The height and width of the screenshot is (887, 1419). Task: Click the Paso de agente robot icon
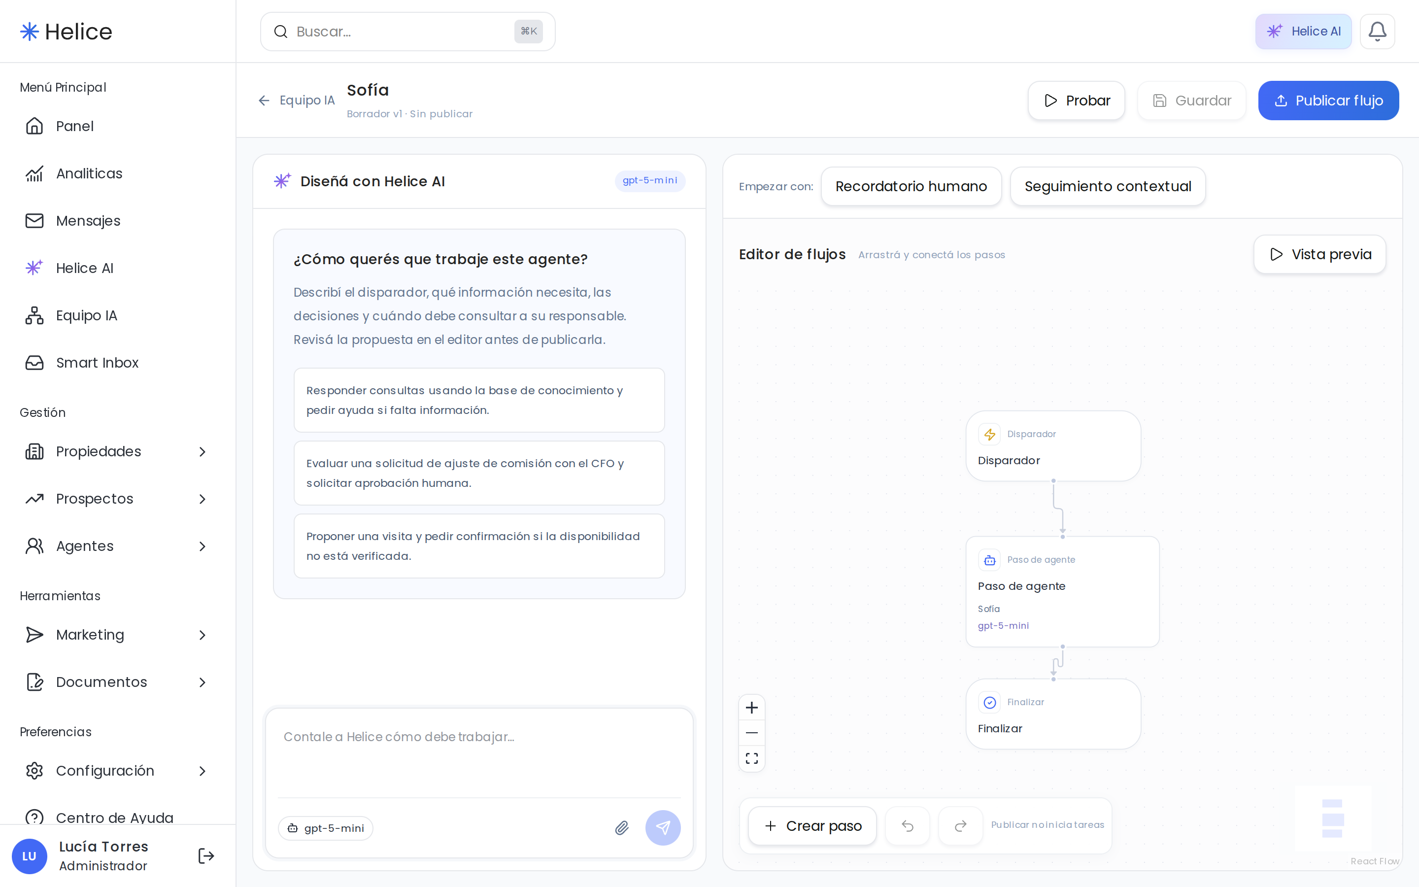989,560
